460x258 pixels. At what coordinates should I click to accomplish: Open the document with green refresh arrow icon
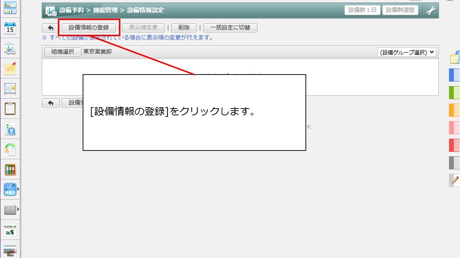click(x=10, y=149)
